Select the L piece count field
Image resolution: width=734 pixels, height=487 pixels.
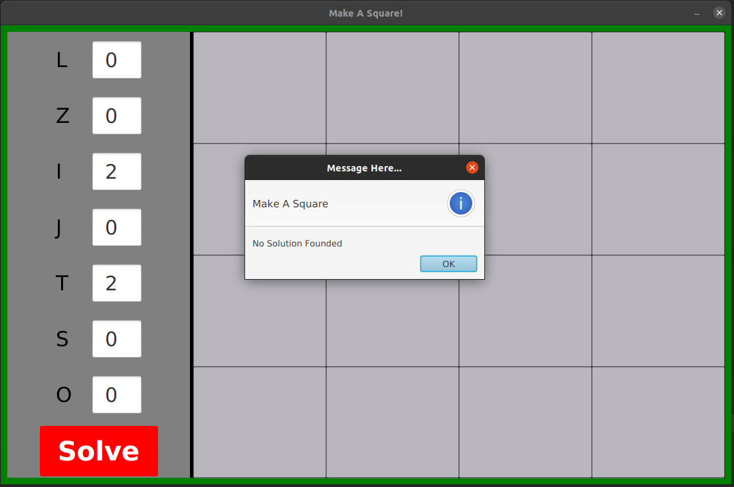point(117,60)
